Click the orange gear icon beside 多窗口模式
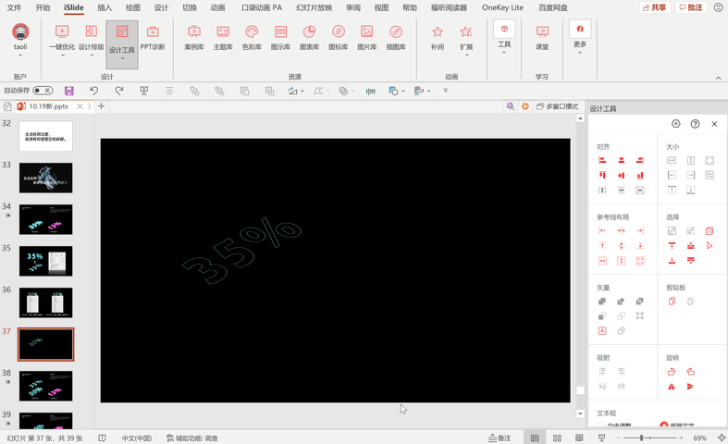 525,106
